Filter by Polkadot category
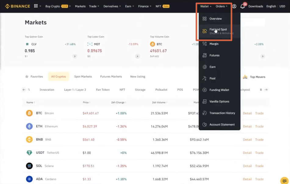This screenshot has width=290, height=184. (161, 90)
